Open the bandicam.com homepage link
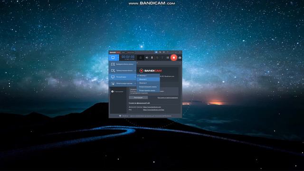The height and width of the screenshot is (171, 304). pyautogui.click(x=152, y=107)
